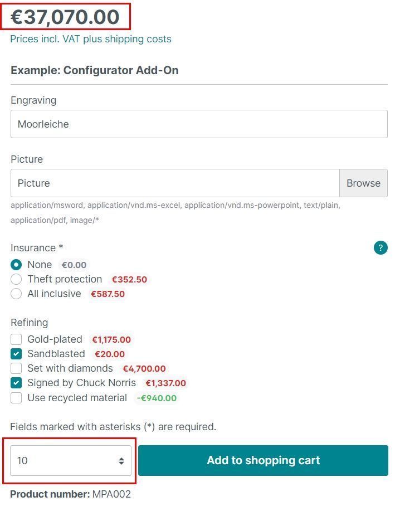Uncheck the Sandblasted option
The height and width of the screenshot is (526, 400).
point(17,354)
